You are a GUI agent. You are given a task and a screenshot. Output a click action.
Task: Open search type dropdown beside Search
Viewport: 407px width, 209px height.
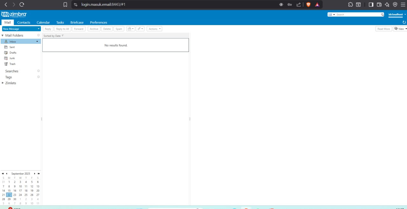pyautogui.click(x=332, y=15)
